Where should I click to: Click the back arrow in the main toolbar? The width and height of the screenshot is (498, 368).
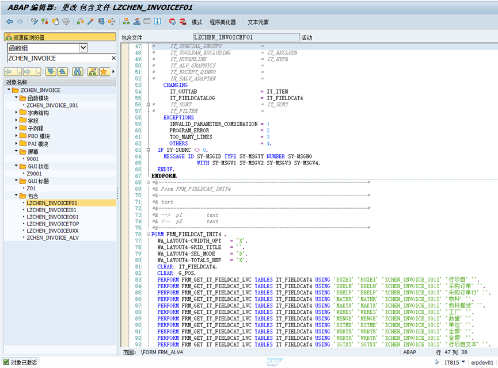point(10,22)
